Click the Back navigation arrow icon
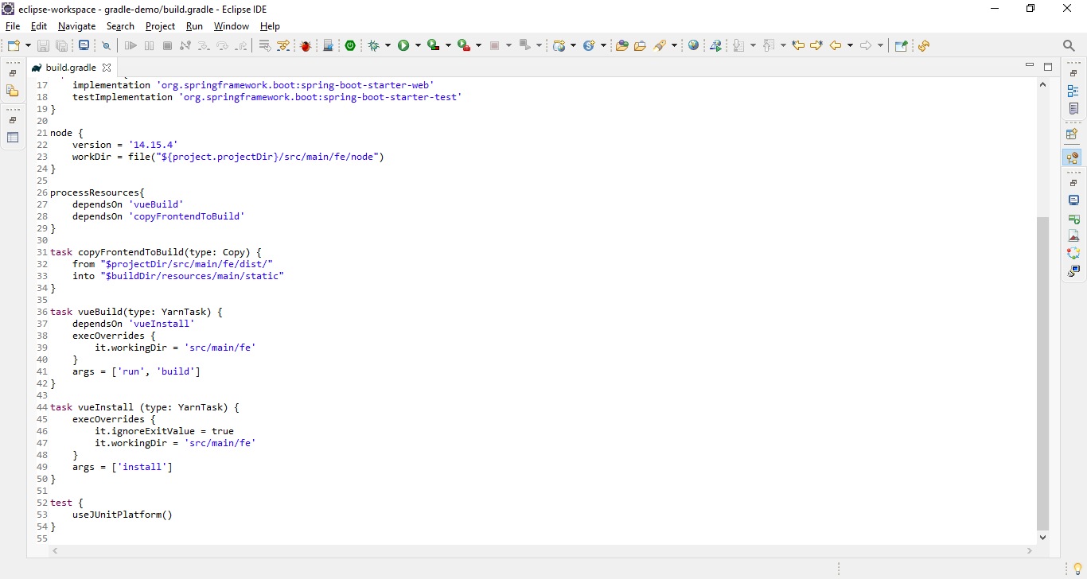The height and width of the screenshot is (579, 1087). coord(836,45)
